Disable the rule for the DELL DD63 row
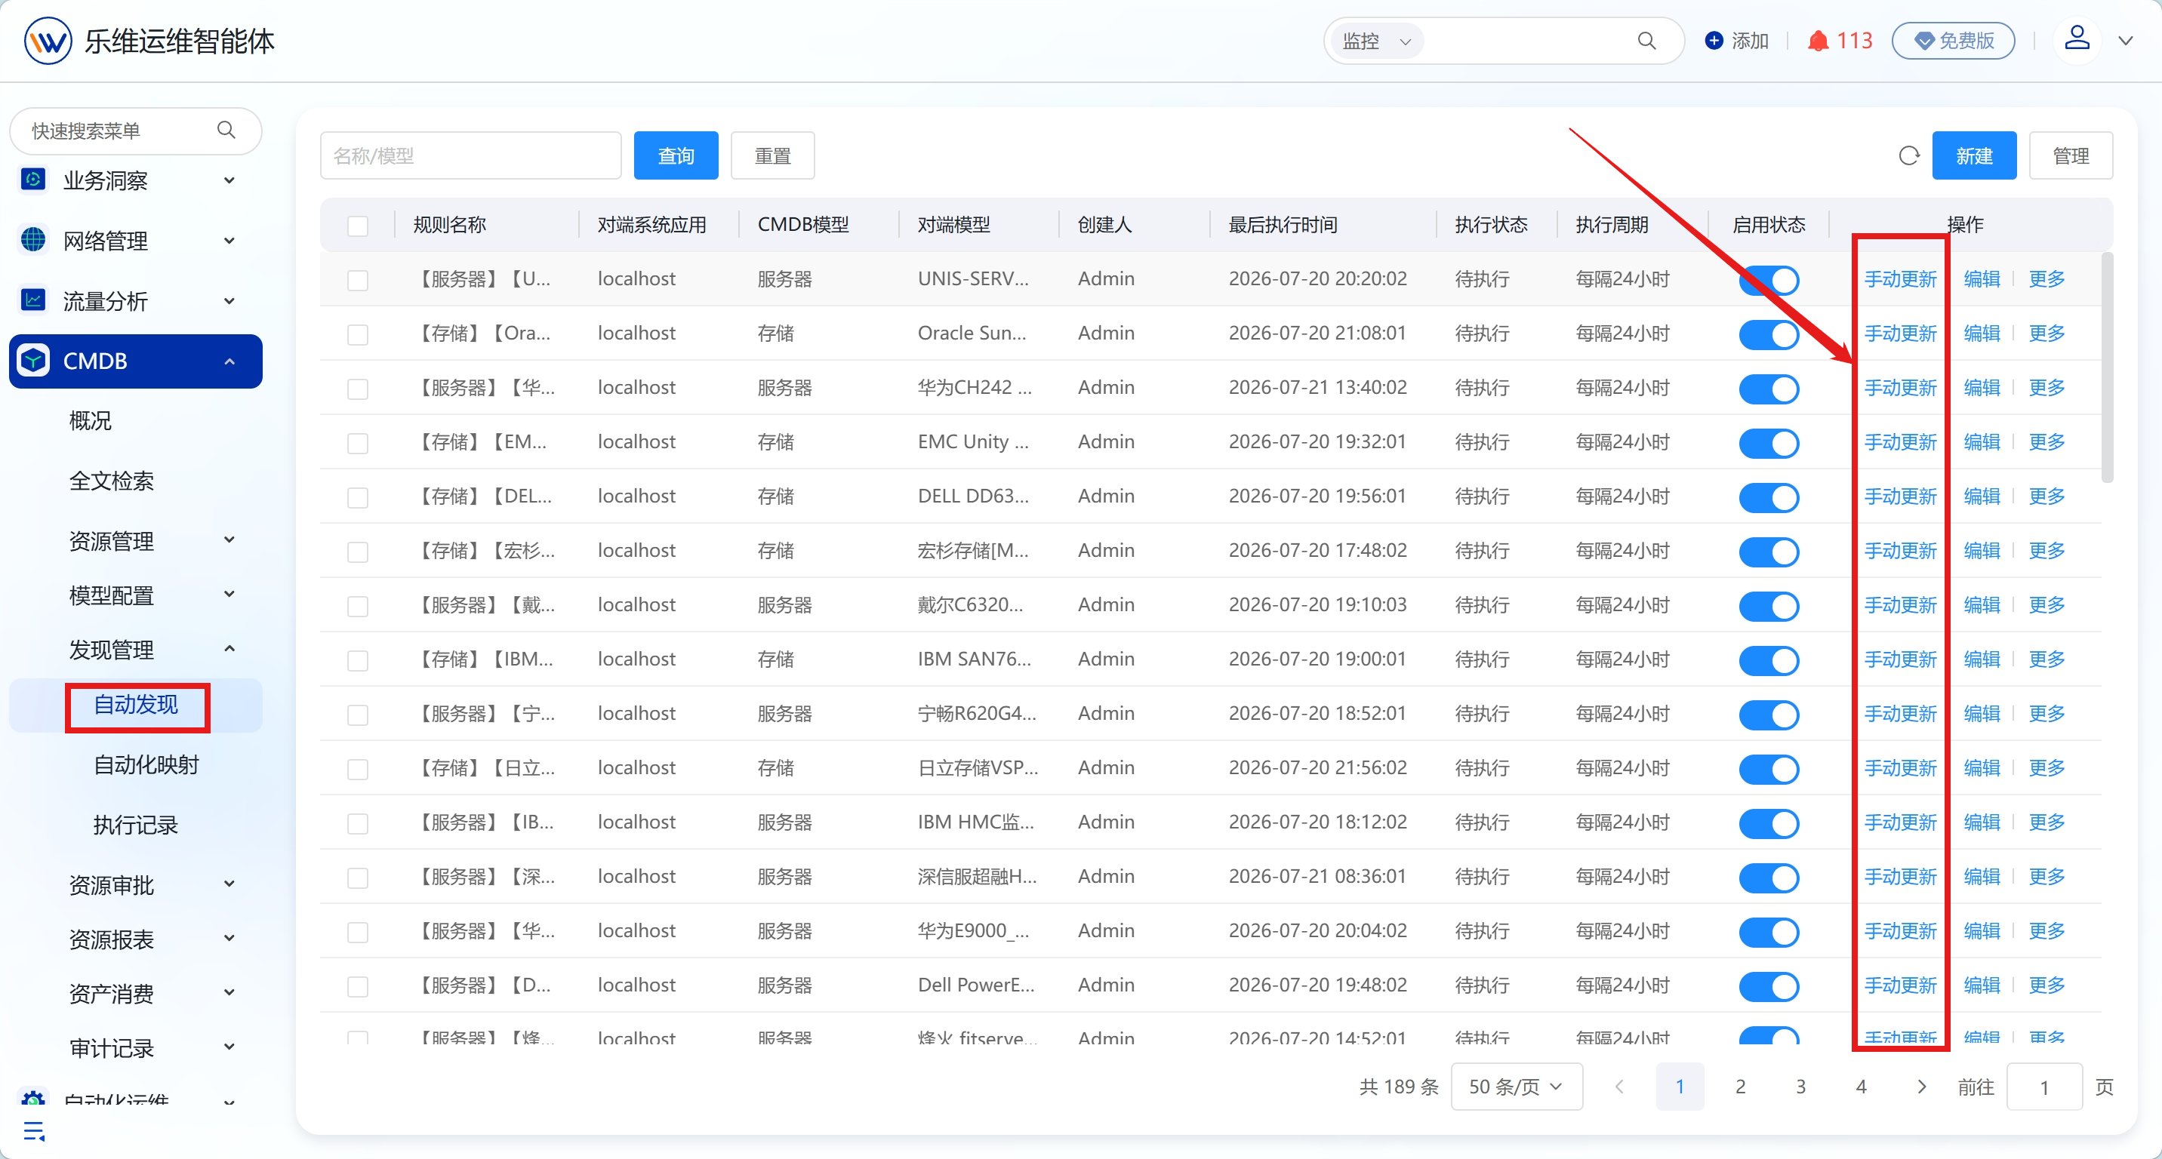This screenshot has width=2162, height=1159. point(1769,497)
